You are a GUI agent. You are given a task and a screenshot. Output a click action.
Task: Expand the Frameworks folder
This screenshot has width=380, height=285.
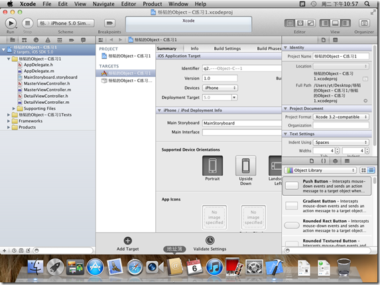point(9,121)
